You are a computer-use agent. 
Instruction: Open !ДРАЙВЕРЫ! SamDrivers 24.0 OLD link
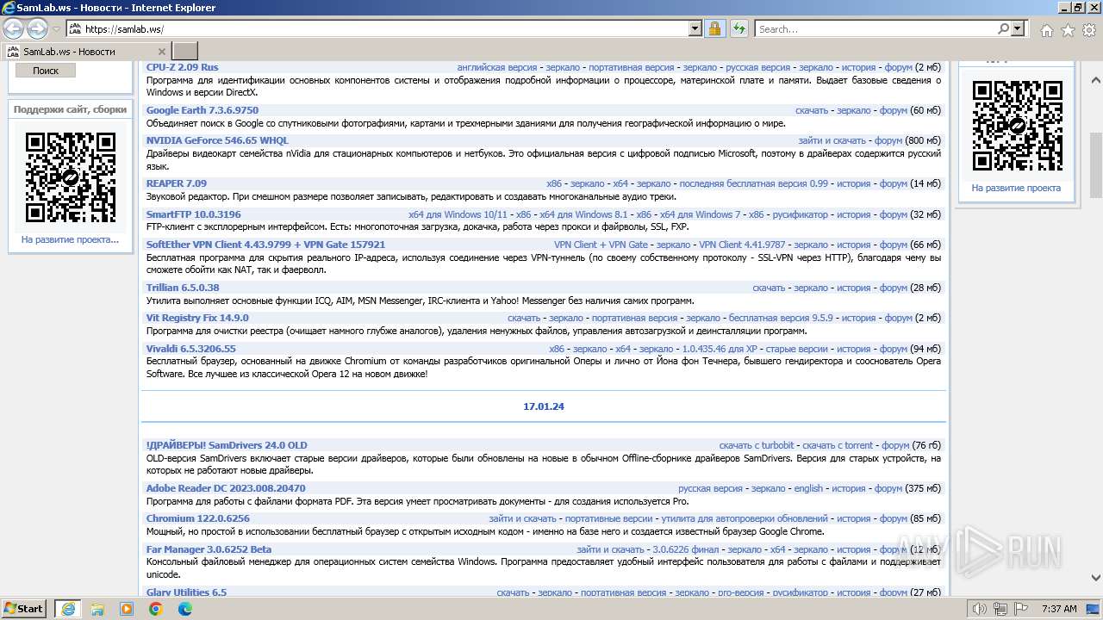227,445
